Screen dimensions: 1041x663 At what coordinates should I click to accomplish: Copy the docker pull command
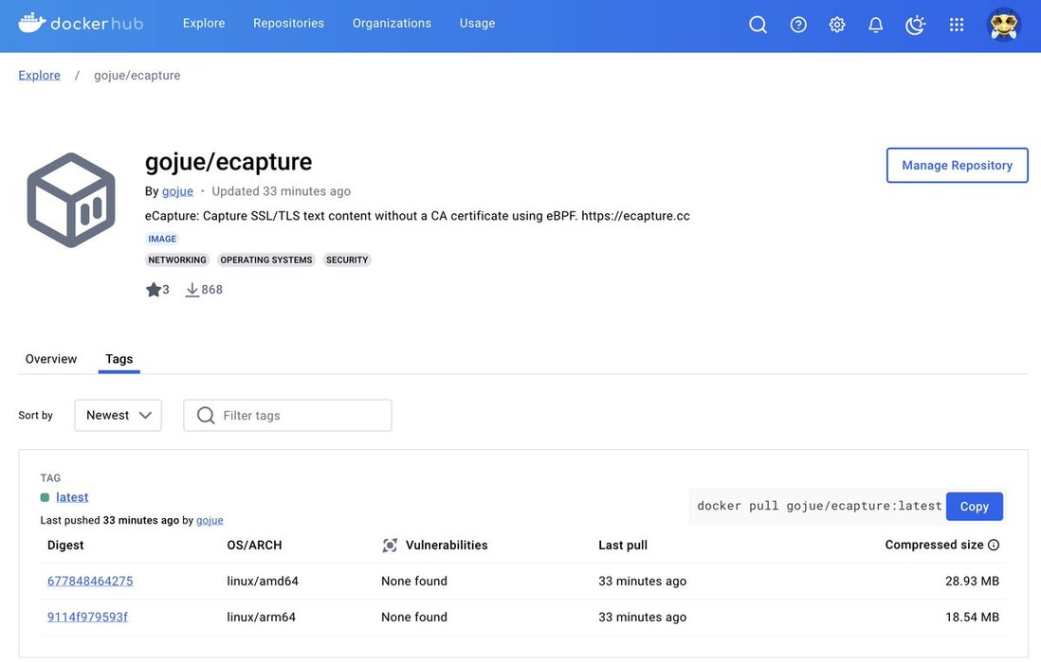(x=974, y=506)
